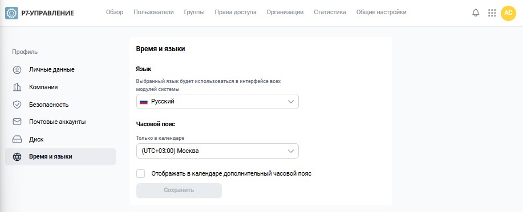Screen dimensions: 523x212
Task: Click the Russian flag icon in language field
Action: click(x=144, y=102)
